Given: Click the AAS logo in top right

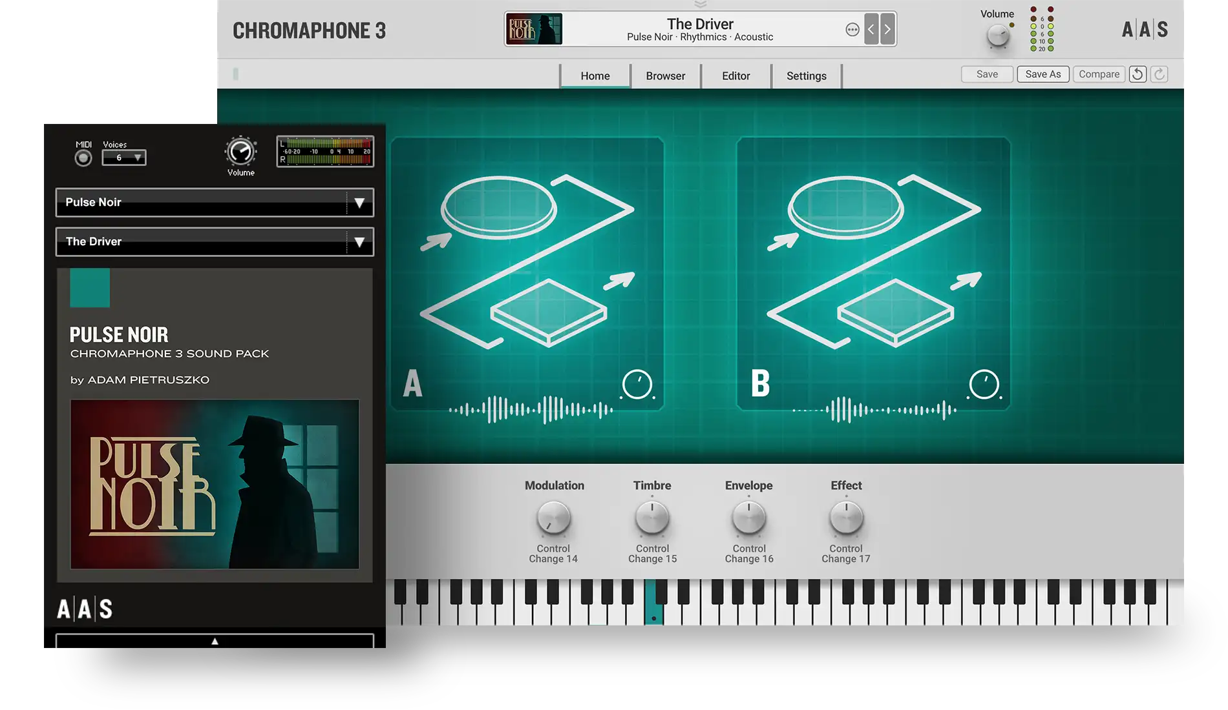Looking at the screenshot, I should (1144, 30).
